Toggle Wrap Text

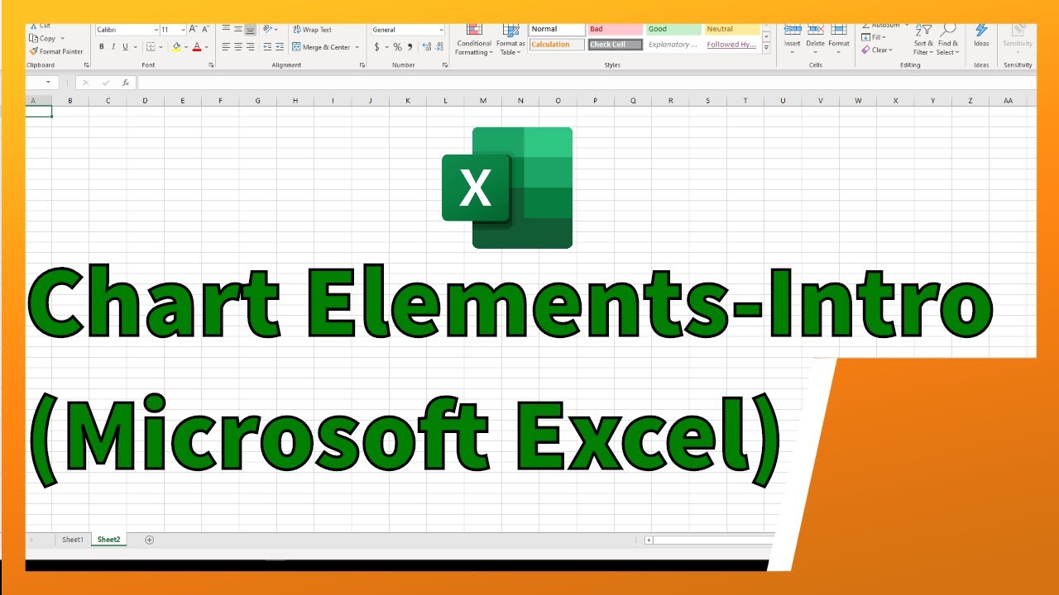point(312,30)
